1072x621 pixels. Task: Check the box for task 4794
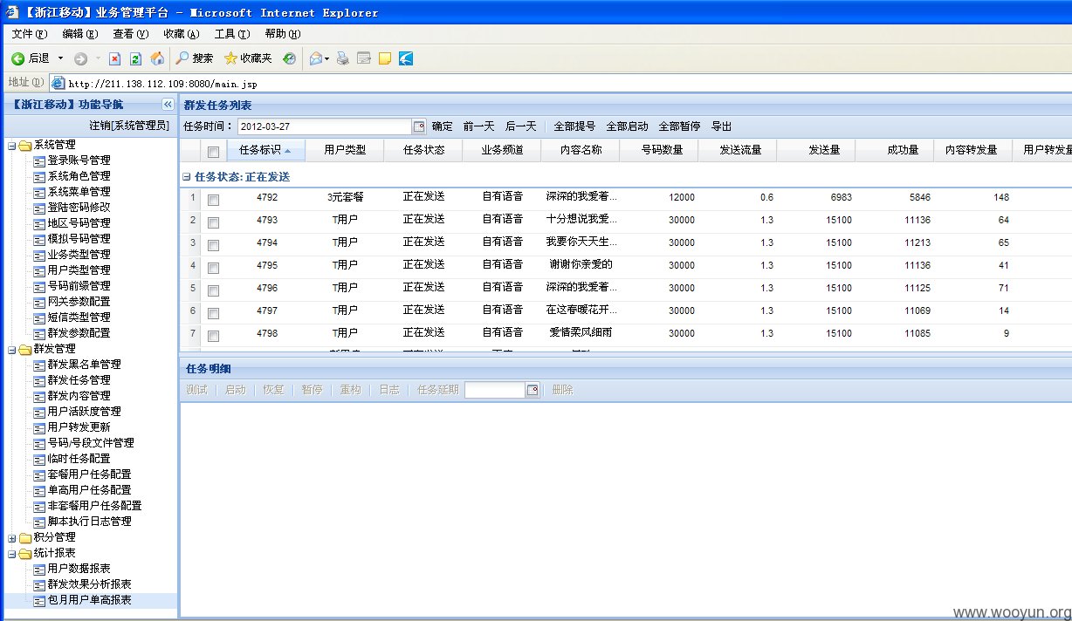[213, 245]
